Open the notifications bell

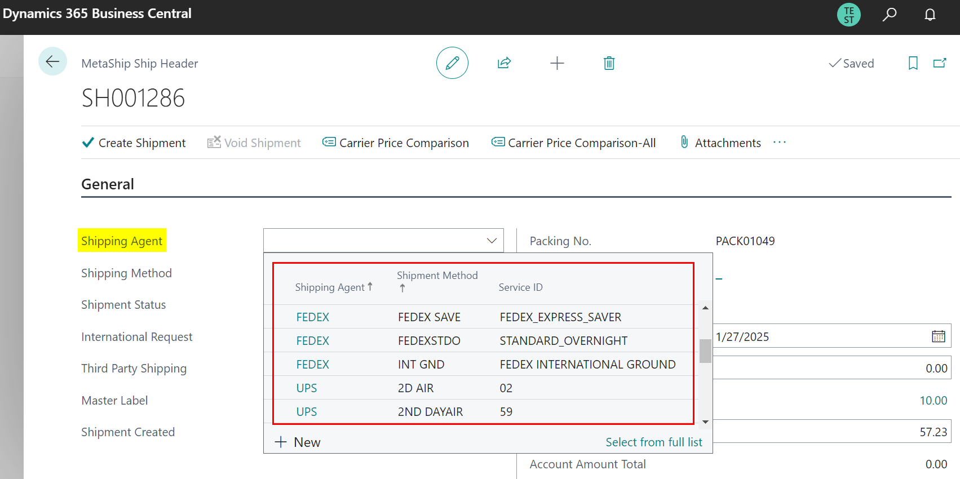(x=930, y=15)
